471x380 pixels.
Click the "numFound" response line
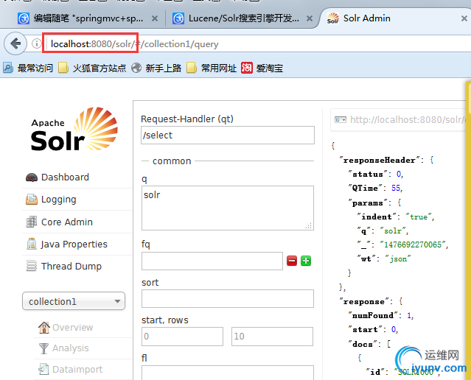point(381,315)
